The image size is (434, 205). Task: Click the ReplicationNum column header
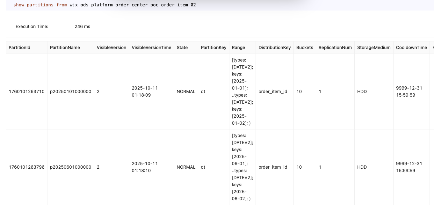(335, 48)
